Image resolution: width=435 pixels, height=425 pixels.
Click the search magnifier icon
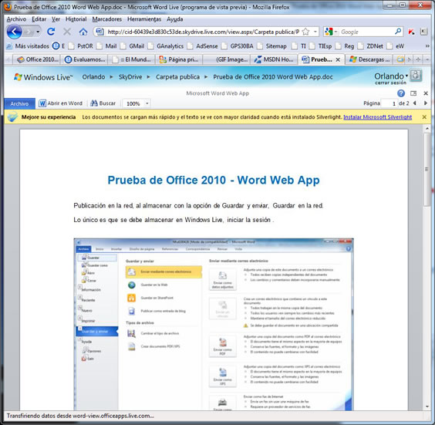tap(398, 32)
